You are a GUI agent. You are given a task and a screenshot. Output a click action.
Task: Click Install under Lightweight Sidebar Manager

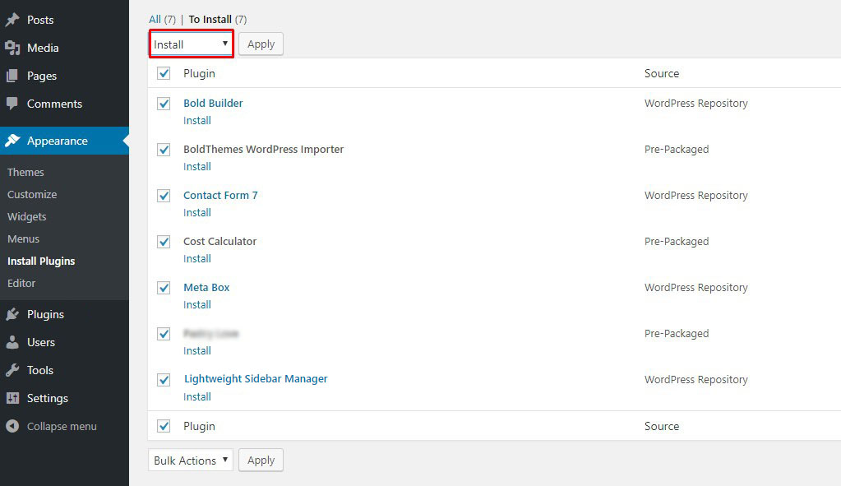click(197, 397)
